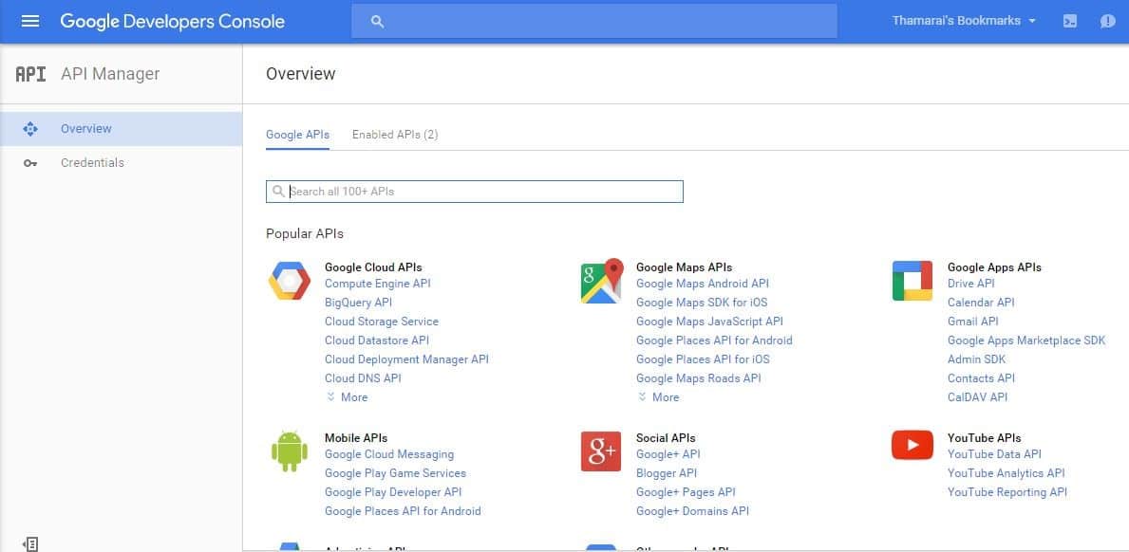Viewport: 1129px width, 552px height.
Task: Open Cloud Shell terminal icon
Action: point(1070,21)
